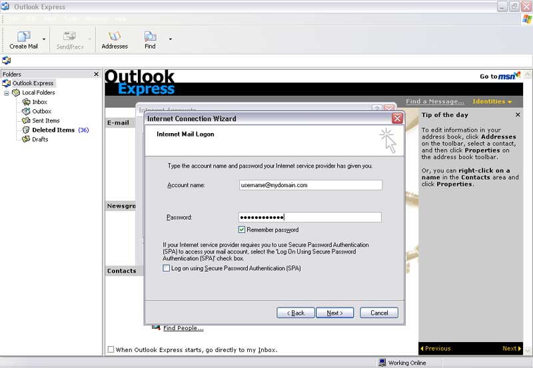533x368 pixels.
Task: Check go directly to my Inbox option
Action: pyautogui.click(x=111, y=349)
